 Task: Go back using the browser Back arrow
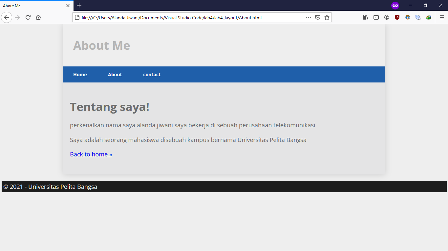tap(7, 17)
